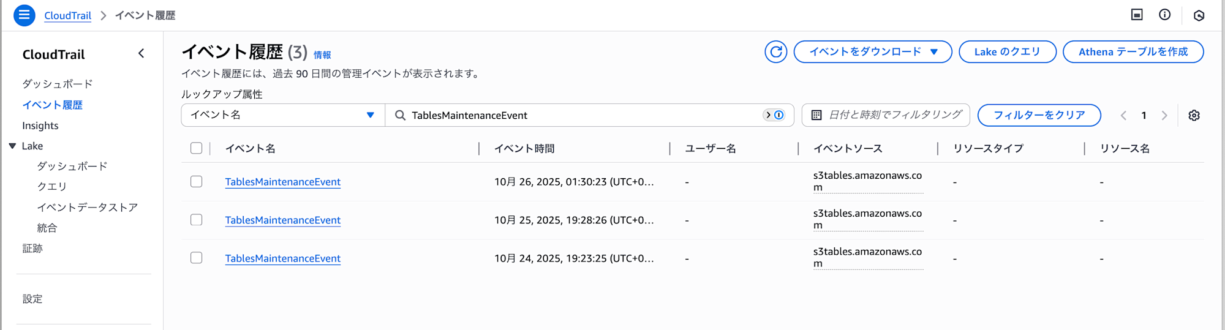1225x330 pixels.
Task: Open Insights in the sidebar
Action: [40, 126]
